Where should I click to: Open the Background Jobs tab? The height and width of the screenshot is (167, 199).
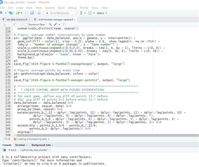[x=41, y=145]
